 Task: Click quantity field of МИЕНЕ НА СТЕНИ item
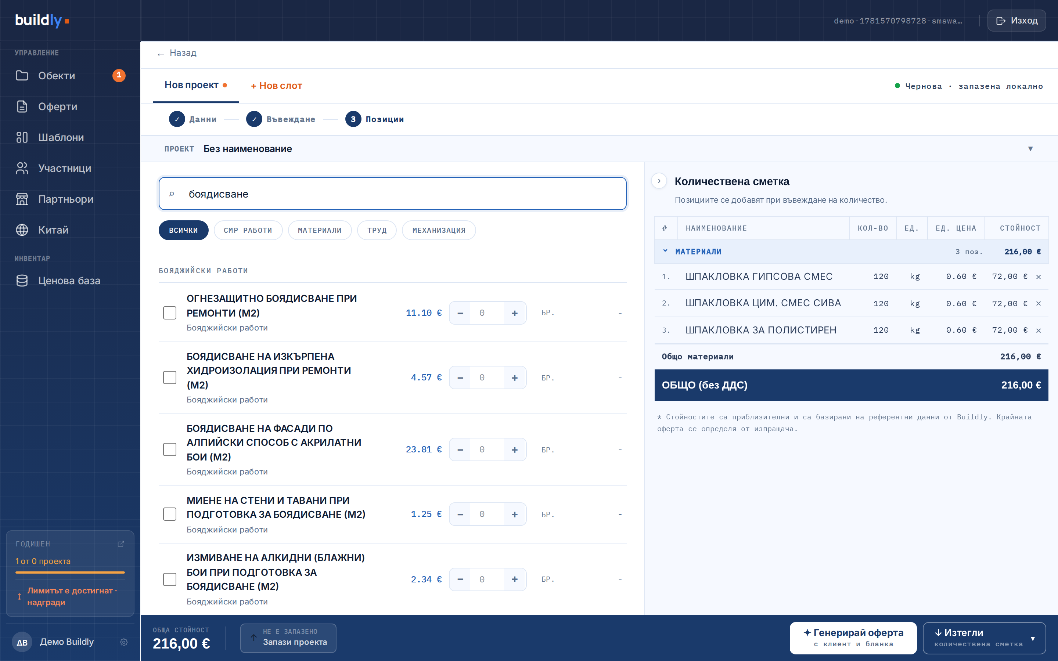487,514
